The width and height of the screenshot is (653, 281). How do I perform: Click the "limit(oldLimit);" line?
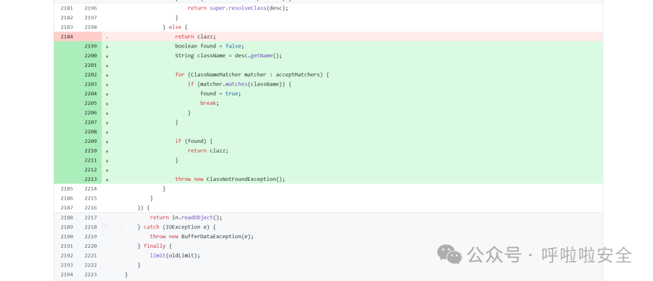(175, 256)
